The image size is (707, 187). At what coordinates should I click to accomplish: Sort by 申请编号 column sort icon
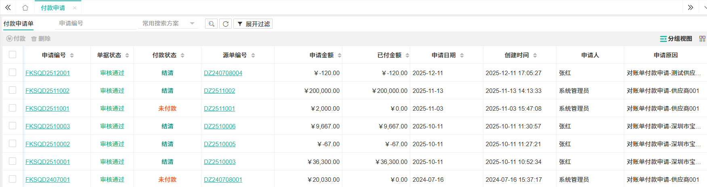tap(72, 55)
